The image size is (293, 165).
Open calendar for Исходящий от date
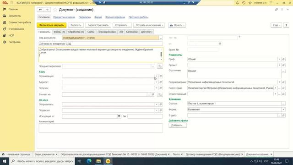coord(119,116)
